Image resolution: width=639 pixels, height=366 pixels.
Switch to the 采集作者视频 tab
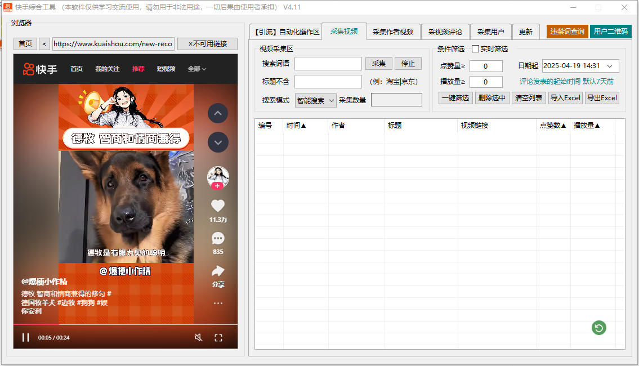393,32
